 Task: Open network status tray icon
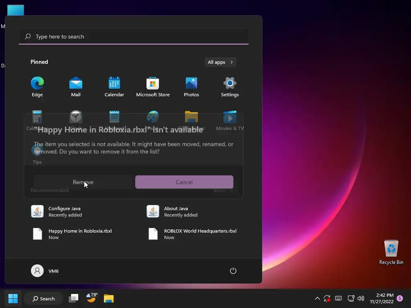(351, 298)
